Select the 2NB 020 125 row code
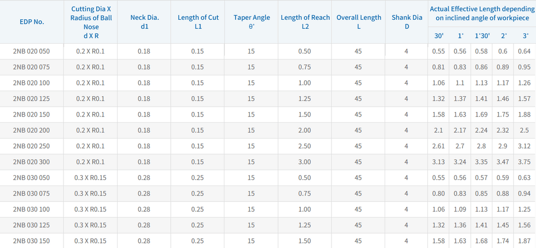Image resolution: width=536 pixels, height=248 pixels. click(x=31, y=99)
